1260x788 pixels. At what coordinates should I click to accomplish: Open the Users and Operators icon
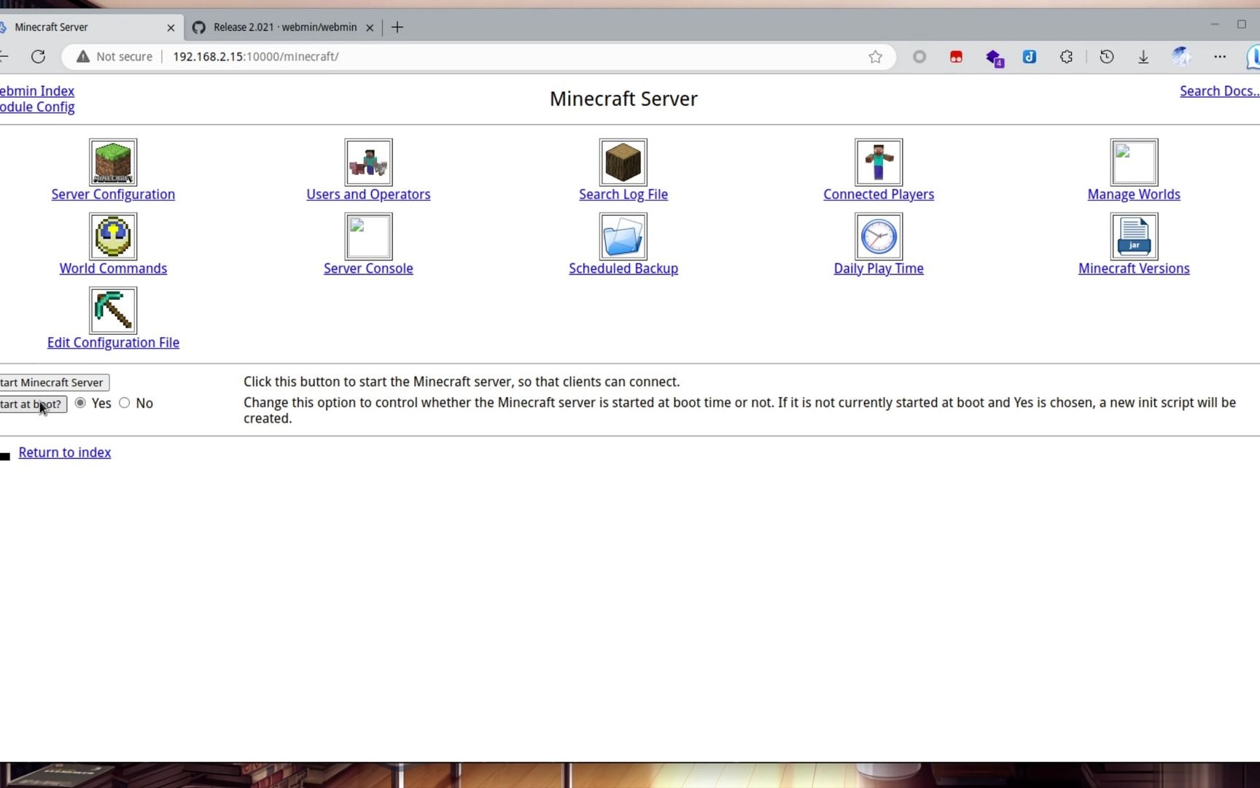point(368,162)
